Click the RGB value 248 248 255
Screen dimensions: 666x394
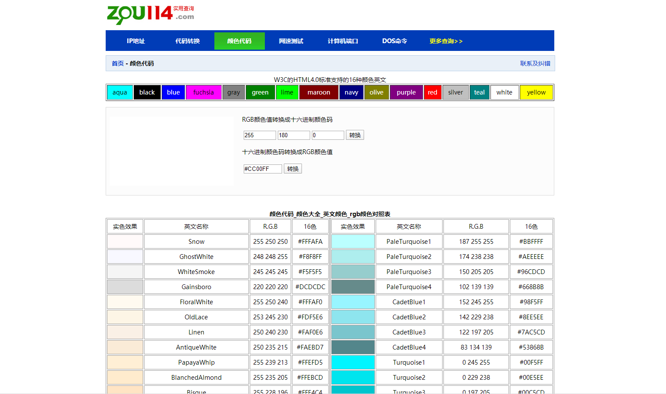pos(270,257)
